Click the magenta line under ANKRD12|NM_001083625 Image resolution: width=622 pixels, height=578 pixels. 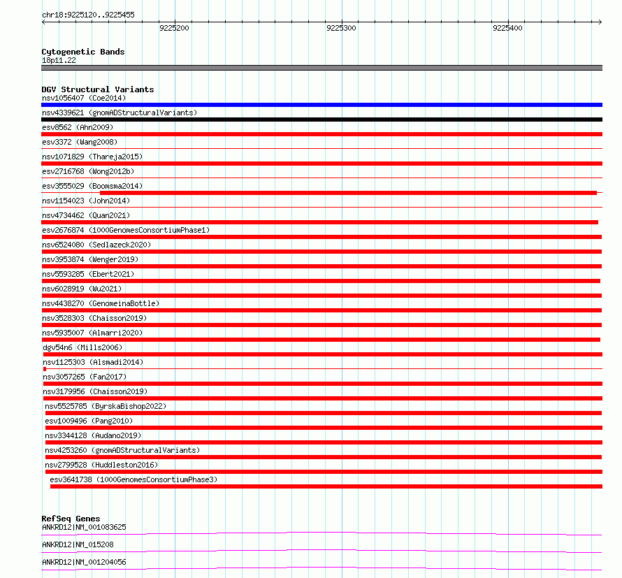(321, 533)
